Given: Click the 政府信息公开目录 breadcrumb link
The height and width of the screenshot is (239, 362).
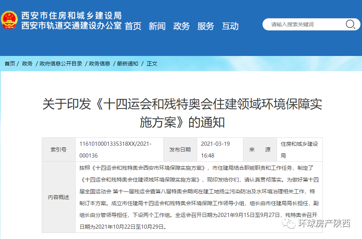Looking at the screenshot, I should pos(61,64).
